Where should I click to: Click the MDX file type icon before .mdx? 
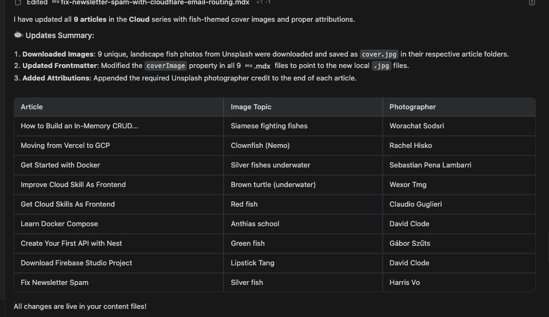[248, 66]
